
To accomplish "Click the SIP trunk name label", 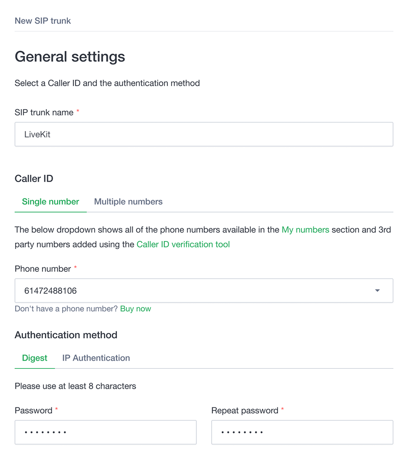I will point(44,112).
